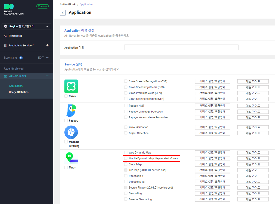The image size is (275, 204).
Task: Tick the Papago NMT checkbox
Action: [126, 106]
